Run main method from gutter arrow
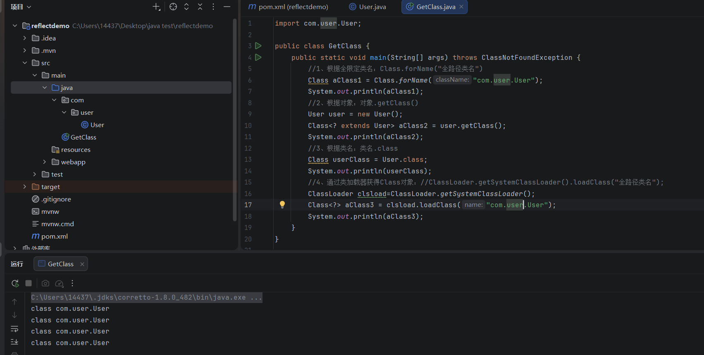704x355 pixels. [258, 57]
